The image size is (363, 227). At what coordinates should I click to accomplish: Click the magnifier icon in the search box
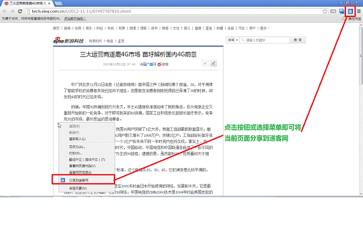click(243, 40)
